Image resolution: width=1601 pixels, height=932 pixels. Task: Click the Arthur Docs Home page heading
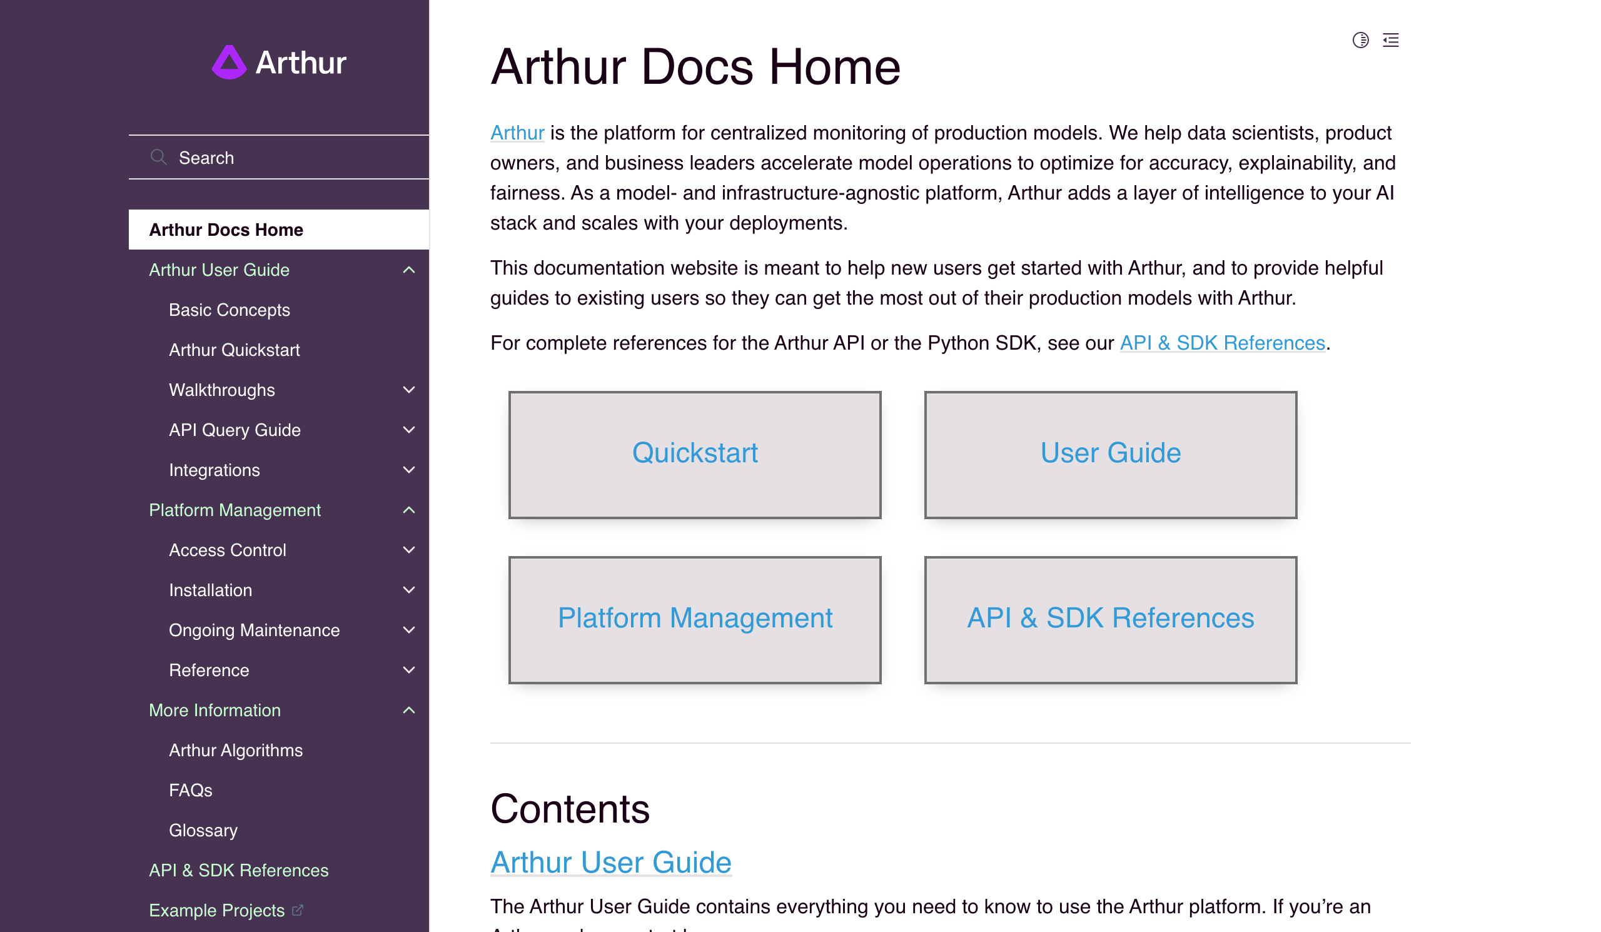[695, 67]
